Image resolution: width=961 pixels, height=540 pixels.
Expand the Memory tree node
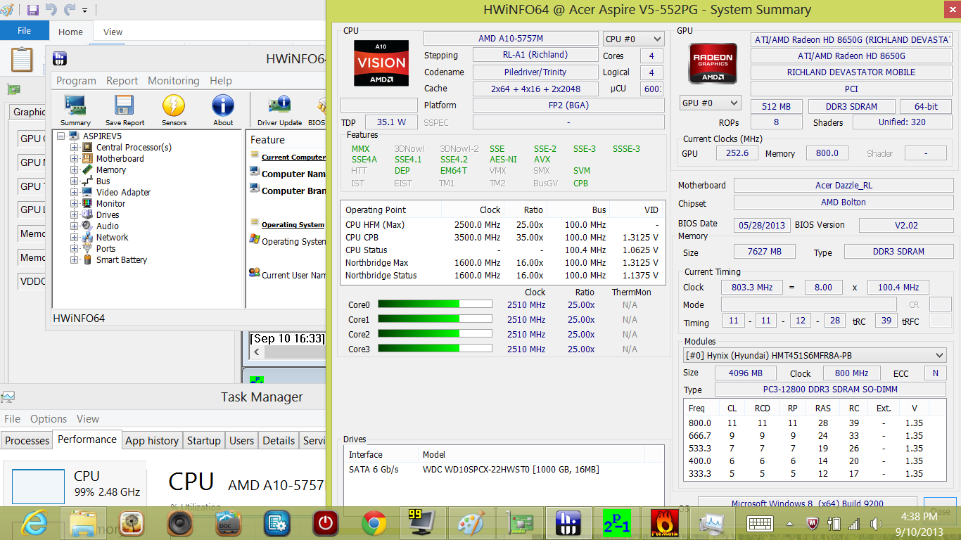coord(74,169)
